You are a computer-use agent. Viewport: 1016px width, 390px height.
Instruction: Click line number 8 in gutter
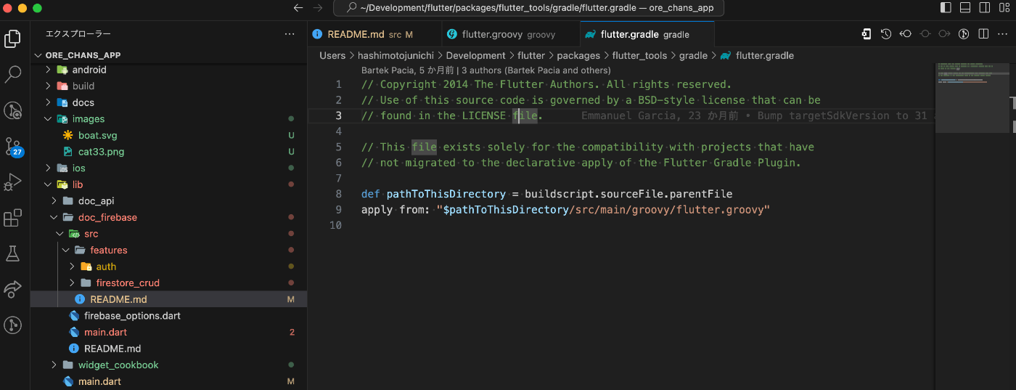coord(338,194)
